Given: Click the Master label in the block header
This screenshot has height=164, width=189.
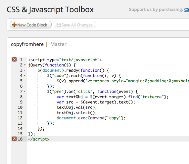Looking at the screenshot, I should tap(58, 44).
